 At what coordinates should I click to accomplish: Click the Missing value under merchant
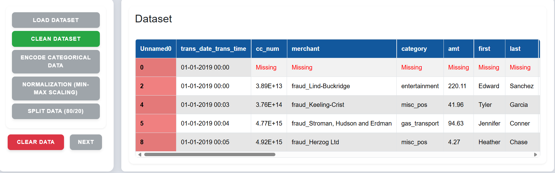pyautogui.click(x=302, y=67)
